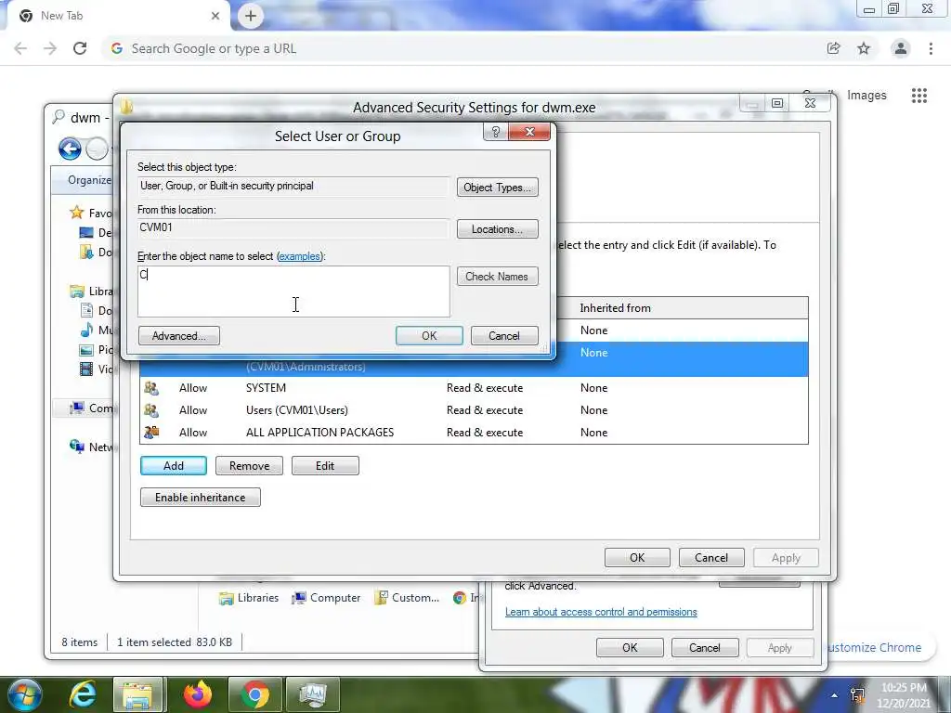Viewport: 951px width, 713px height.
Task: Open Resource Monitor taskbar icon
Action: coord(312,694)
